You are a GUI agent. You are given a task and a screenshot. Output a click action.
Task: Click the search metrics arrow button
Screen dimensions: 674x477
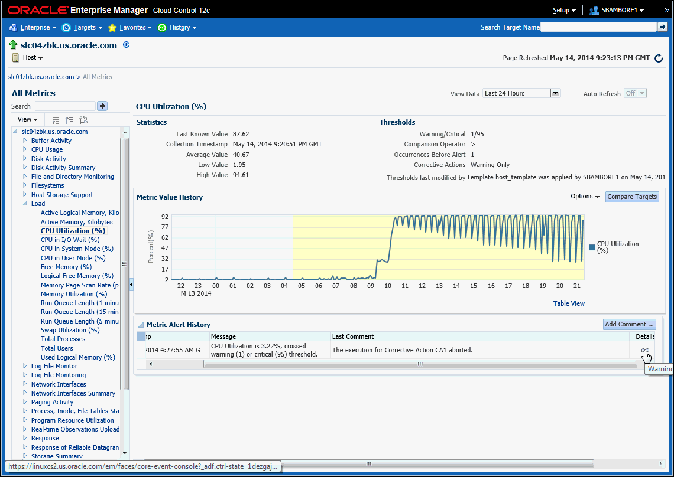click(102, 106)
